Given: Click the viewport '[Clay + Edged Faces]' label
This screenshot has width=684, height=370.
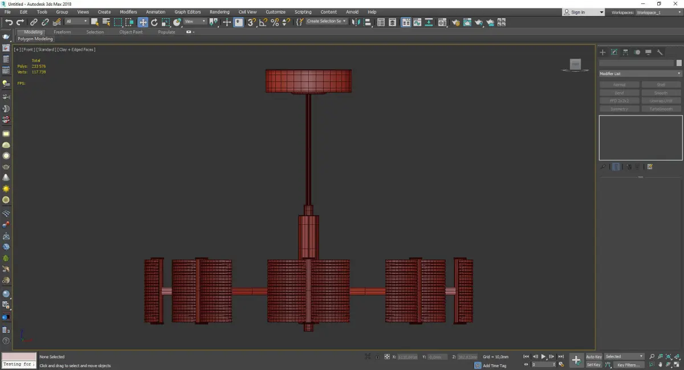Looking at the screenshot, I should (76, 50).
